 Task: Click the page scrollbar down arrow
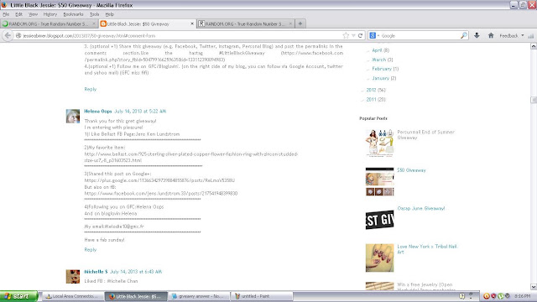(534, 287)
